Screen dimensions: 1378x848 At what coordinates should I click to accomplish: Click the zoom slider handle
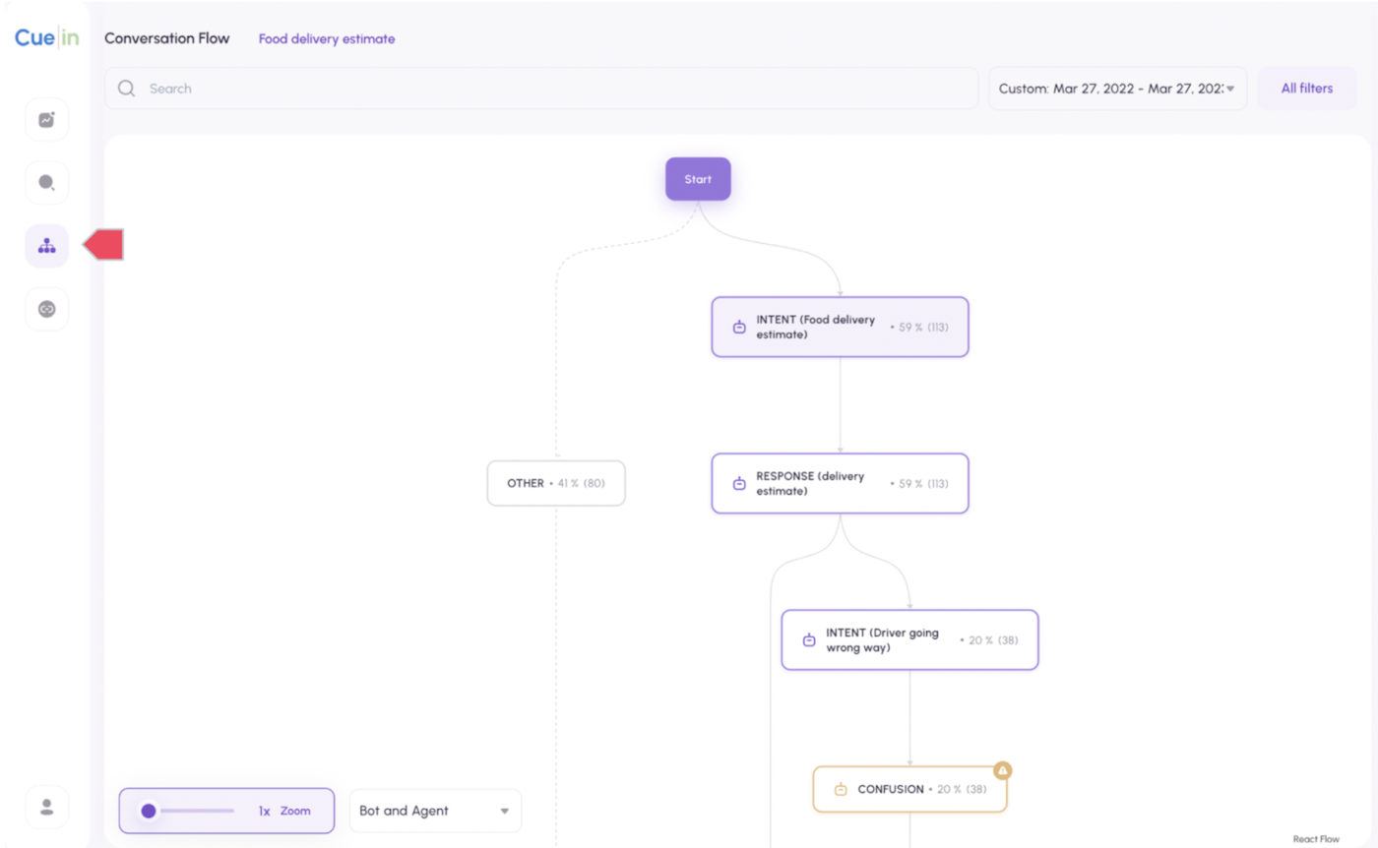(x=149, y=811)
